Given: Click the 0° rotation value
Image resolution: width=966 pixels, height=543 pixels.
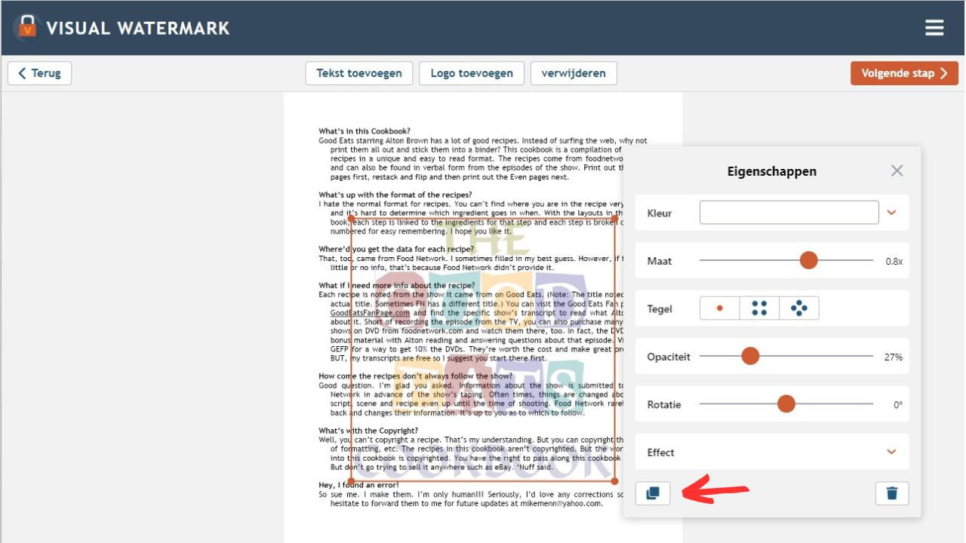Looking at the screenshot, I should pyautogui.click(x=898, y=405).
